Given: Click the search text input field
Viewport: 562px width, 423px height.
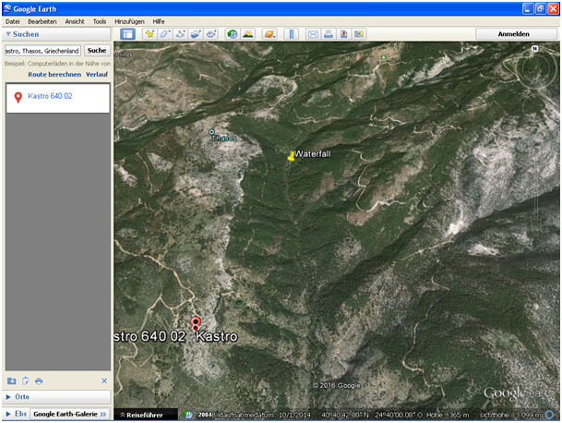Looking at the screenshot, I should [42, 51].
